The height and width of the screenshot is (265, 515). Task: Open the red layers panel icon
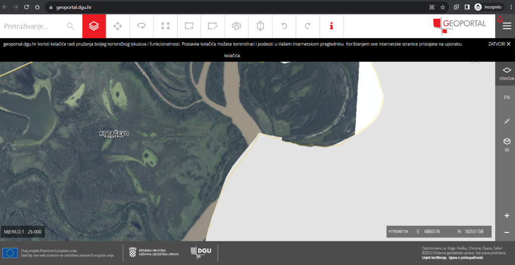point(94,26)
